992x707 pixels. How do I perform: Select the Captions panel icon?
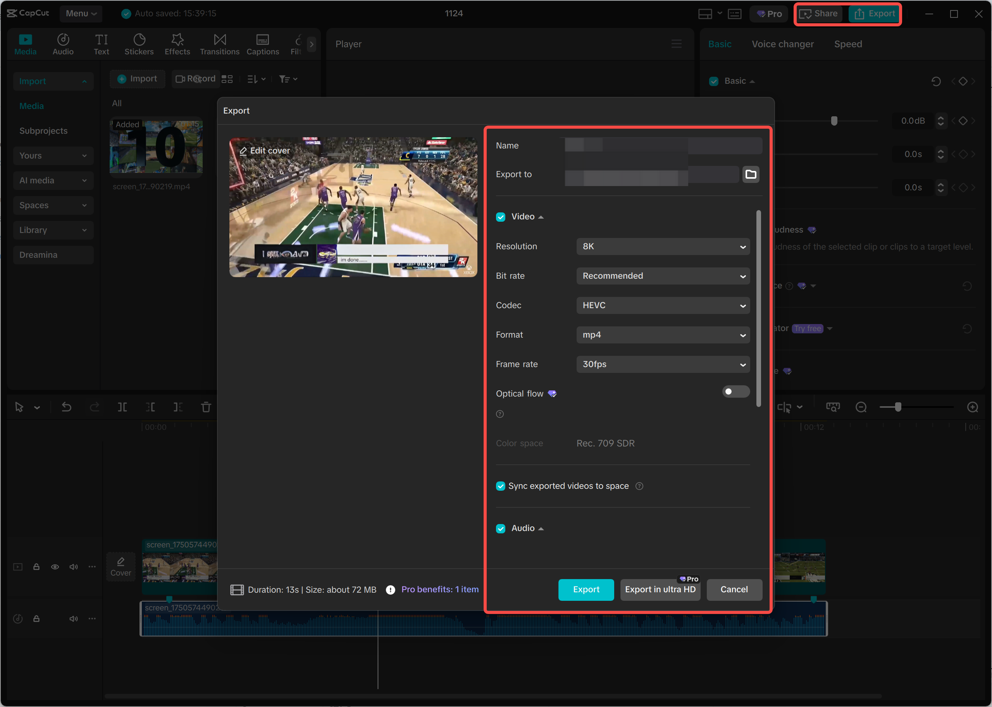pyautogui.click(x=262, y=43)
